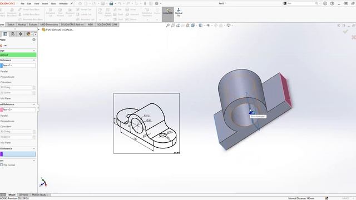356x200 pixels.
Task: Switch to the MBD tab
Action: coord(90,24)
